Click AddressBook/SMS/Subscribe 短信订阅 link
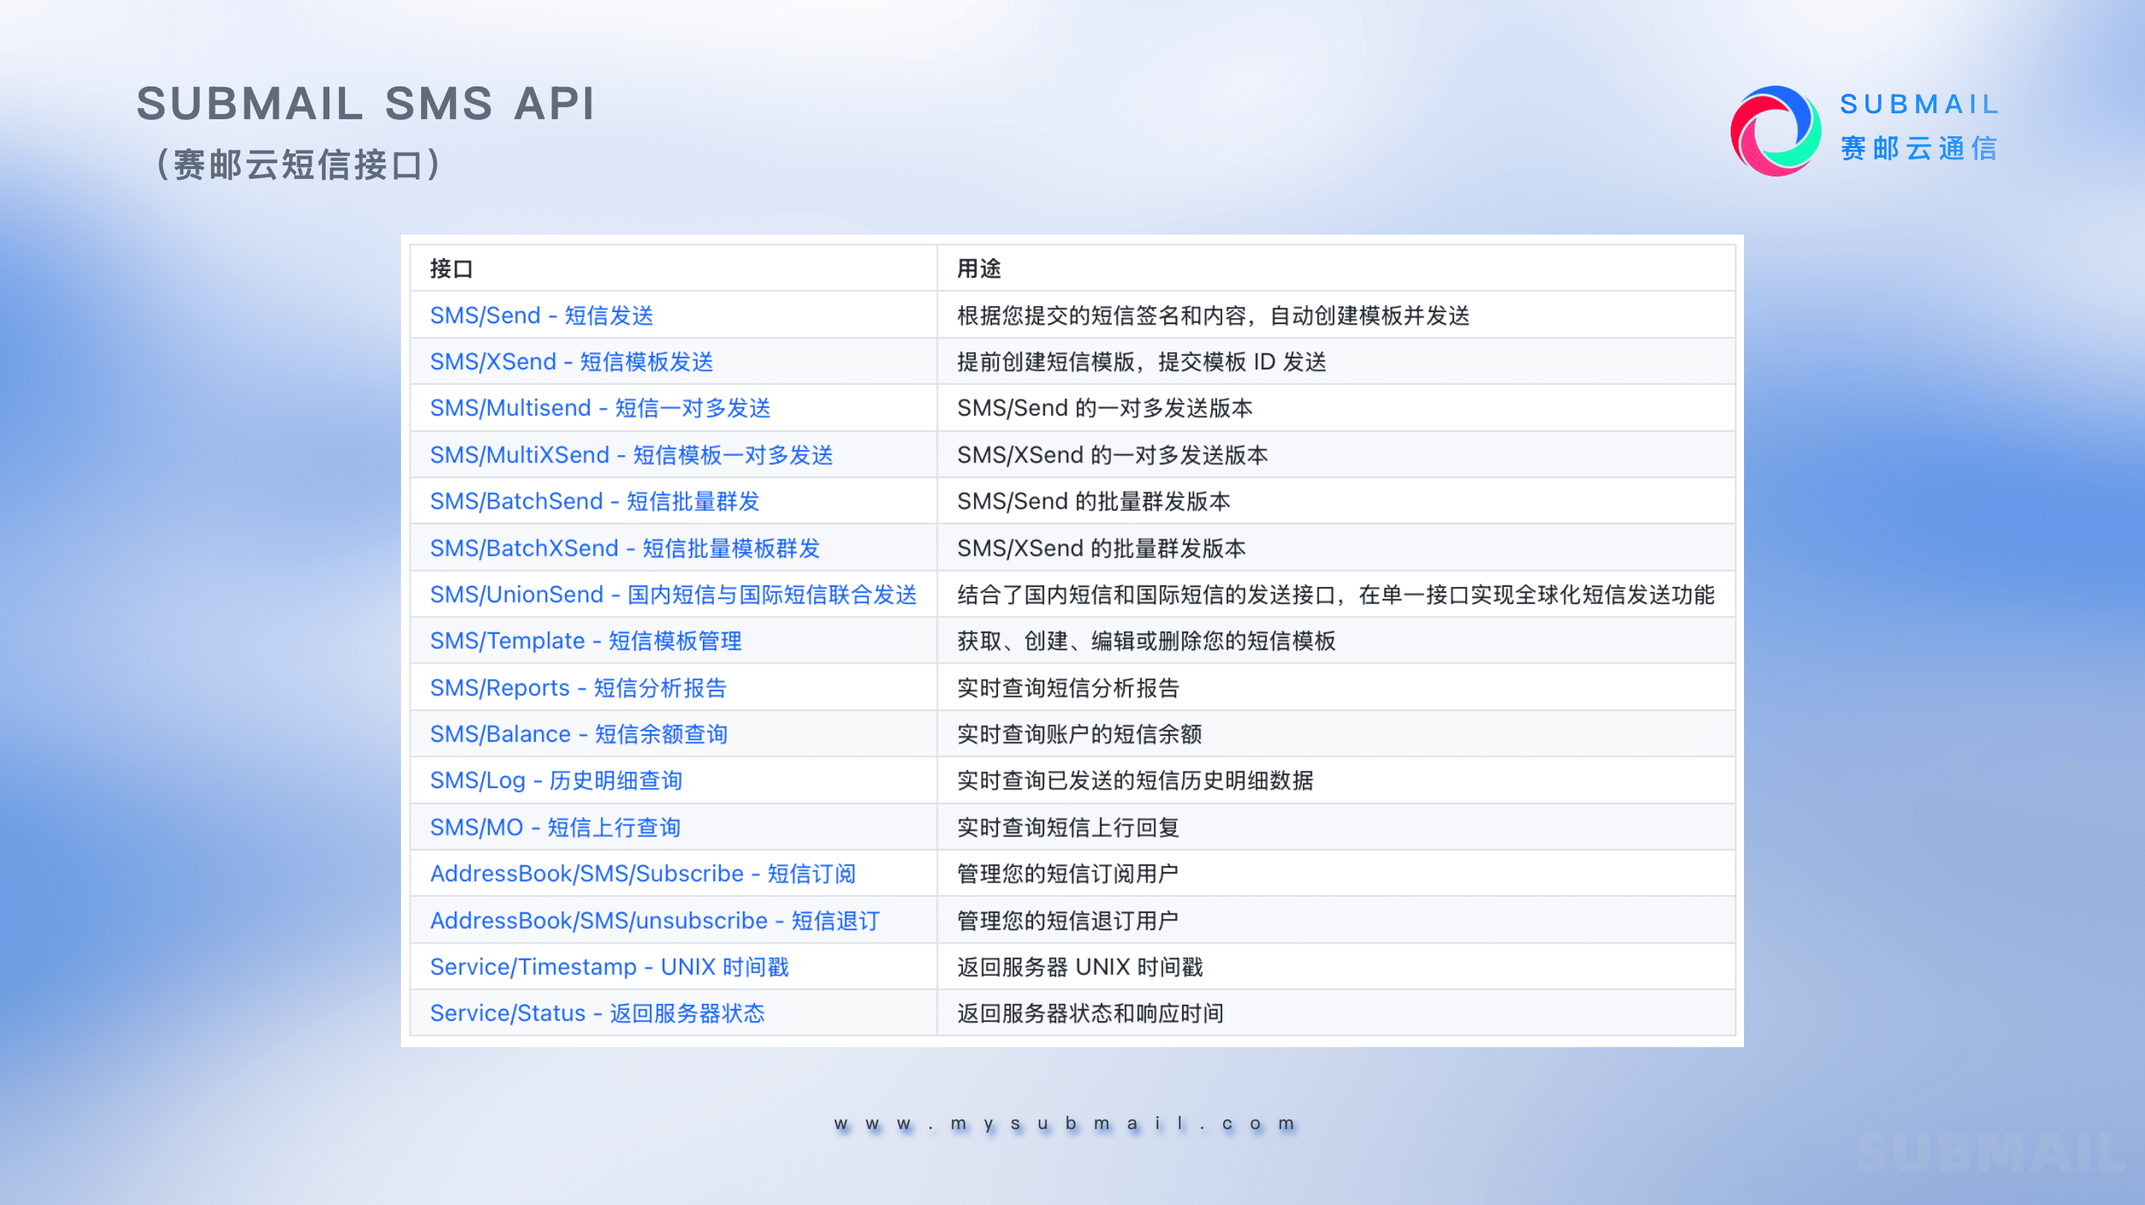The image size is (2145, 1205). pos(643,874)
